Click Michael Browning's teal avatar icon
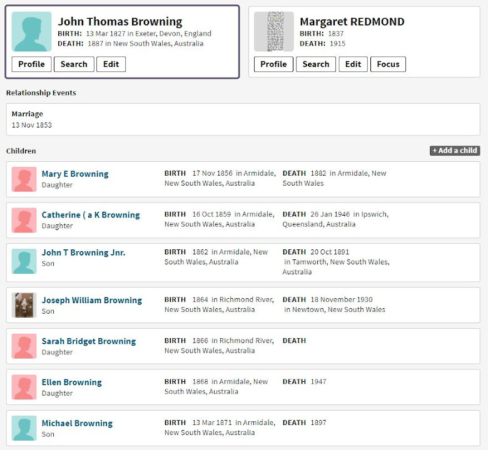Screen dimensions: 488x450 pos(24,428)
